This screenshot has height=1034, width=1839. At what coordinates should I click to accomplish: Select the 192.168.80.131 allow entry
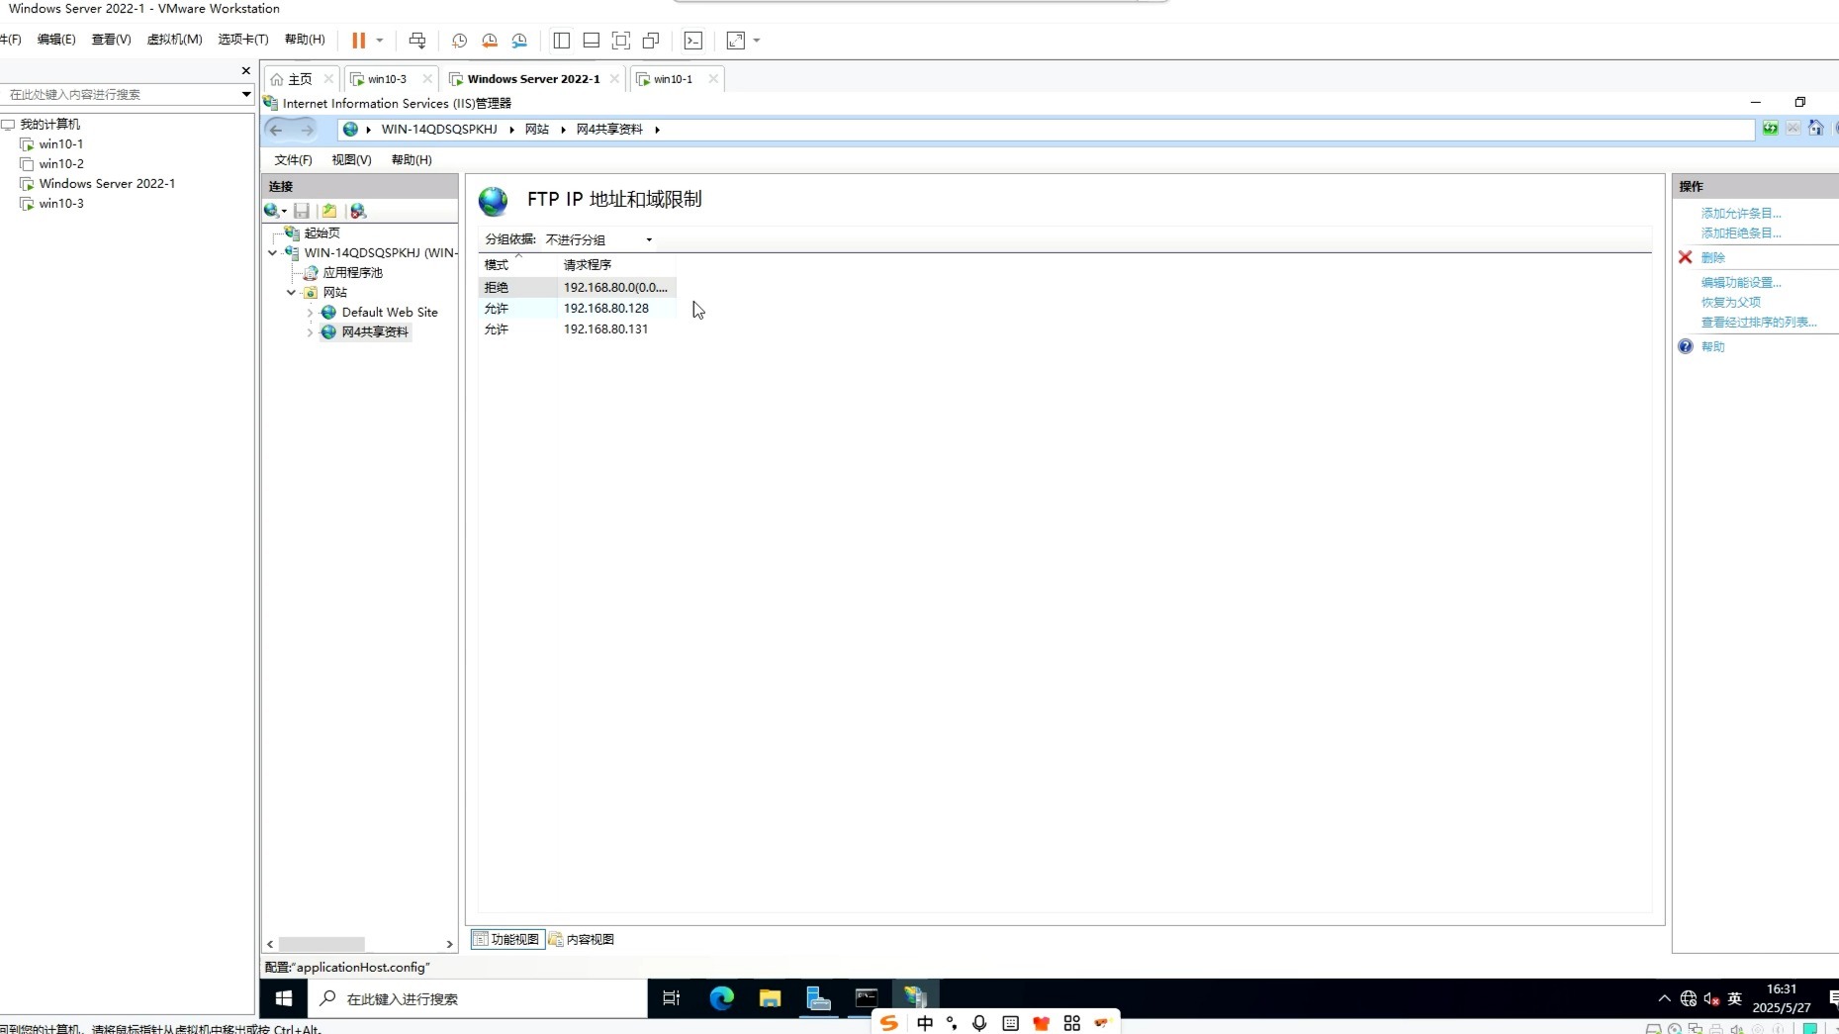(x=577, y=329)
